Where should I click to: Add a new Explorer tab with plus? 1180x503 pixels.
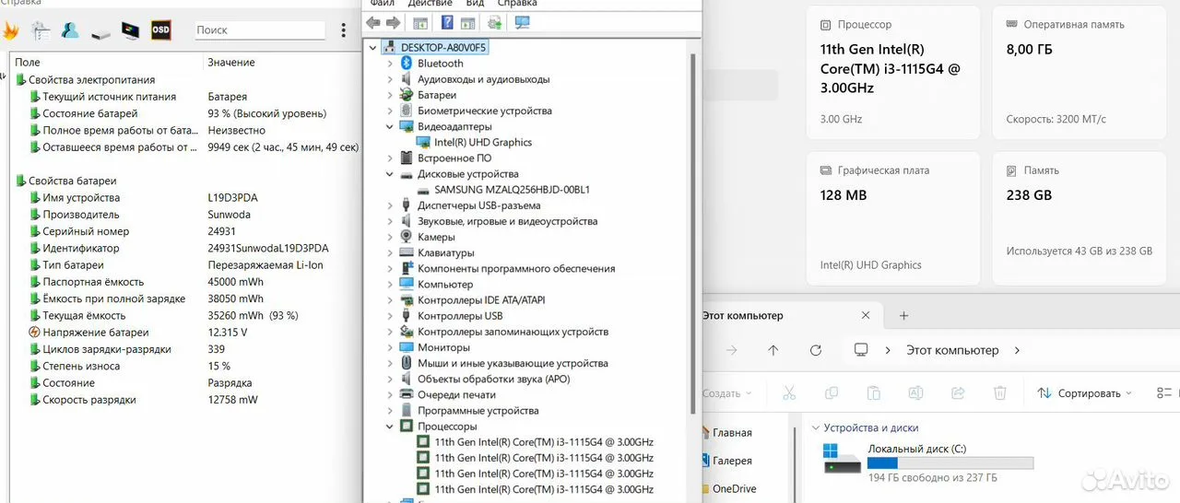click(904, 315)
